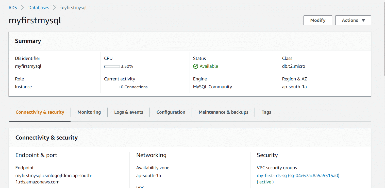The height and width of the screenshot is (188, 385).
Task: Open the Maintenance & backups tab
Action: pos(223,112)
